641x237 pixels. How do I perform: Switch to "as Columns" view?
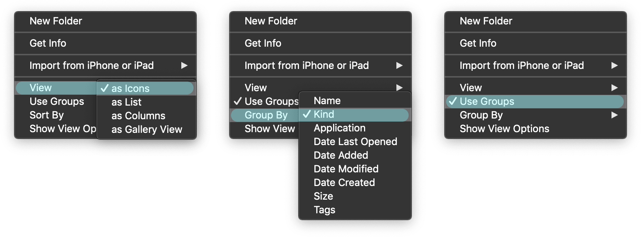pyautogui.click(x=138, y=116)
